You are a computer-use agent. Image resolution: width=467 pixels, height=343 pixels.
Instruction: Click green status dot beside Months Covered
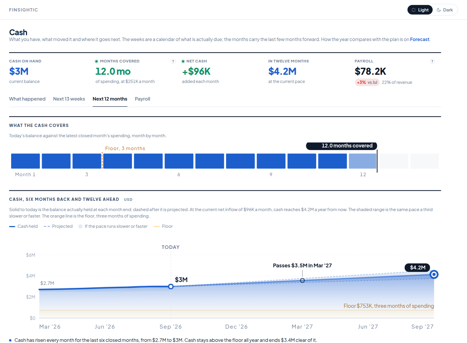click(96, 61)
